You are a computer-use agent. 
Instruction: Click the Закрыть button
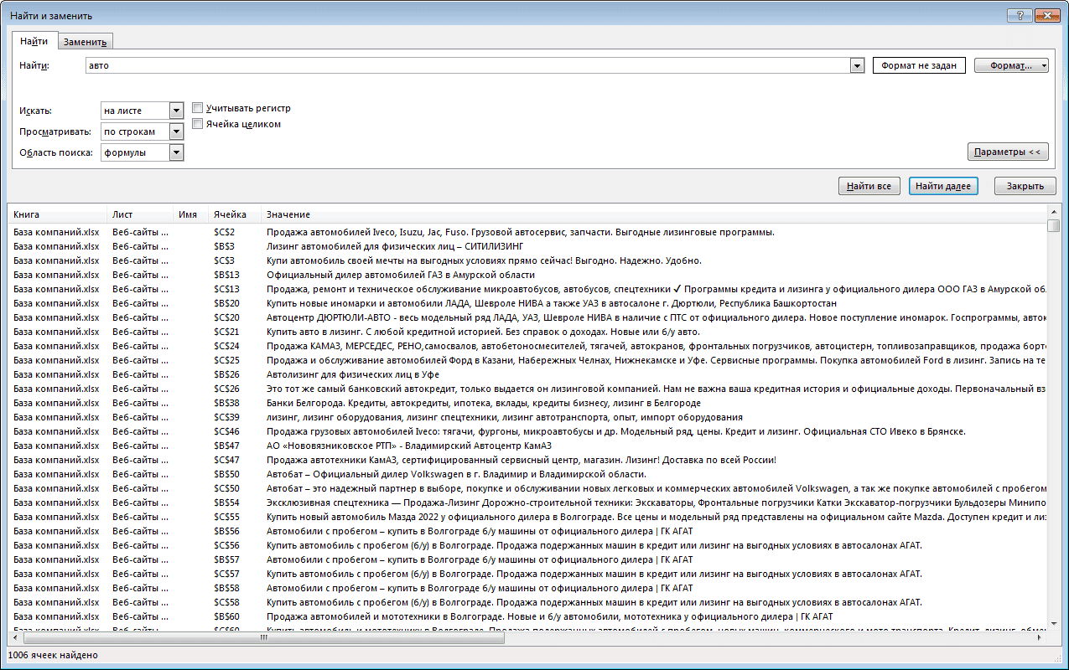coord(1025,186)
